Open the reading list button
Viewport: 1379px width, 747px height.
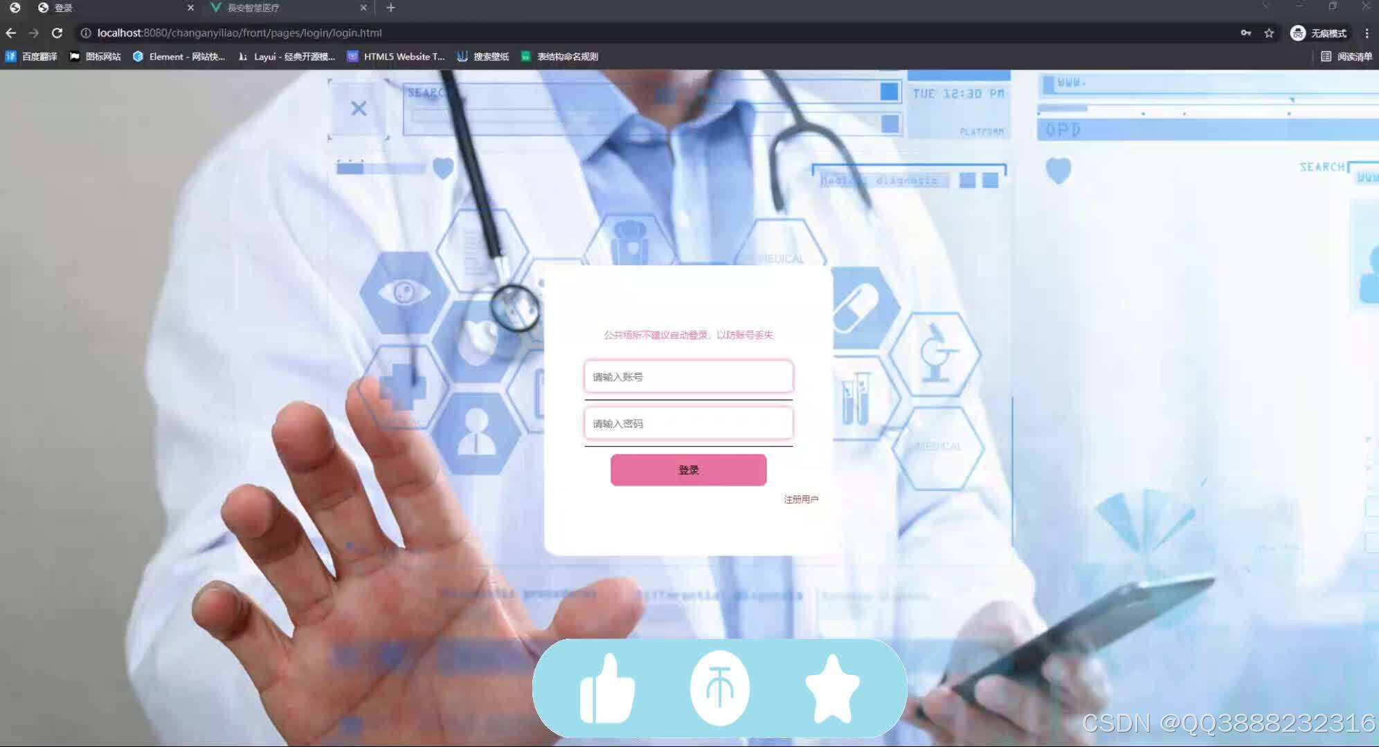click(1346, 57)
